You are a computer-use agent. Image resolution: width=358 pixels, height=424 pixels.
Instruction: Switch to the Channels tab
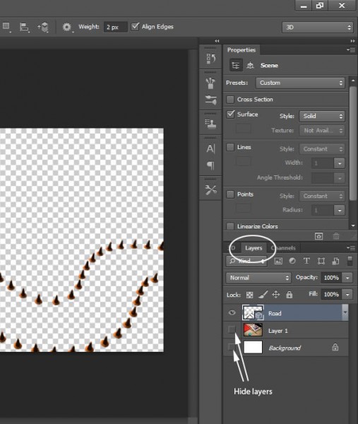283,248
